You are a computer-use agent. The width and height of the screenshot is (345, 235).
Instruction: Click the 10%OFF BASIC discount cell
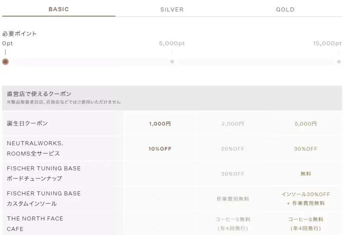pos(160,149)
